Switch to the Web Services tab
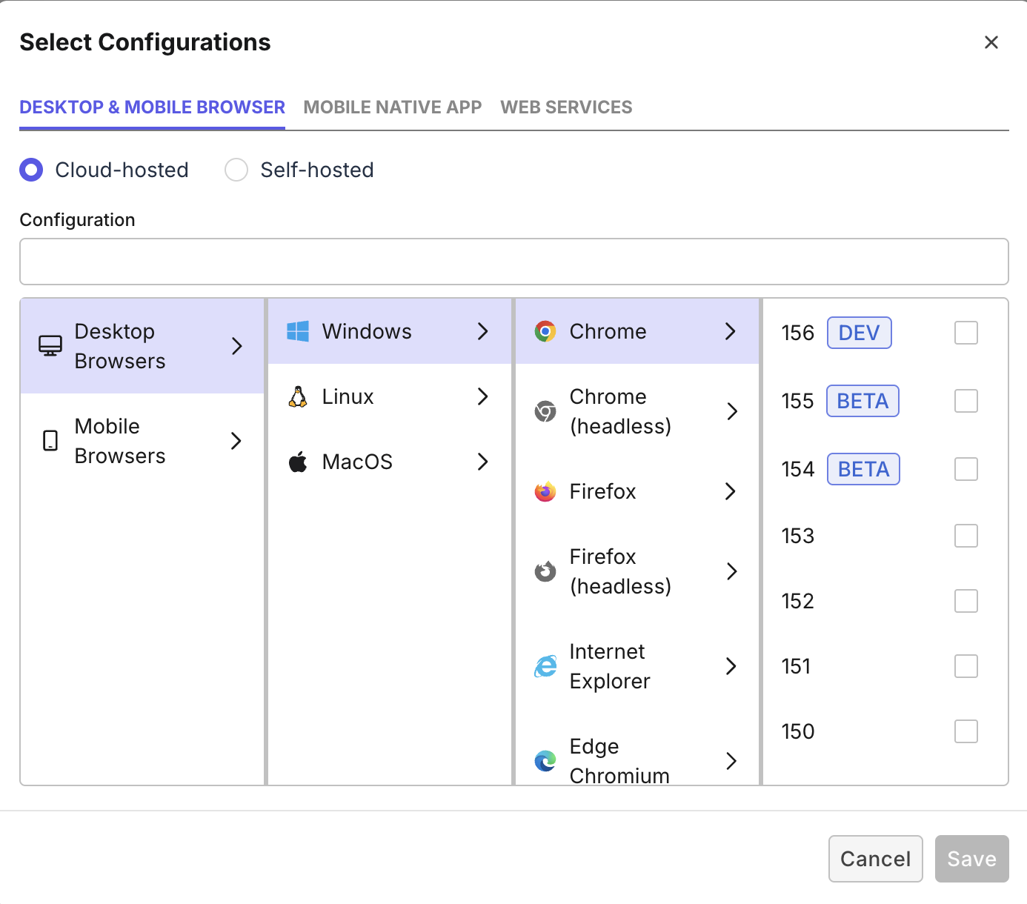Viewport: 1027px width, 904px height. (566, 107)
